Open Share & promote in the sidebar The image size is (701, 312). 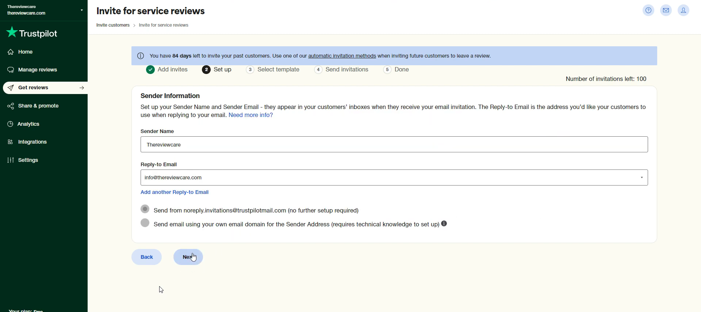pyautogui.click(x=38, y=106)
